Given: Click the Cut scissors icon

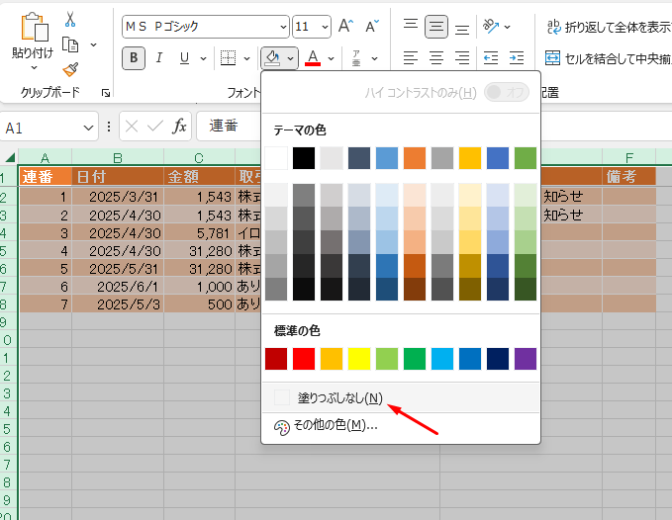Looking at the screenshot, I should [70, 20].
